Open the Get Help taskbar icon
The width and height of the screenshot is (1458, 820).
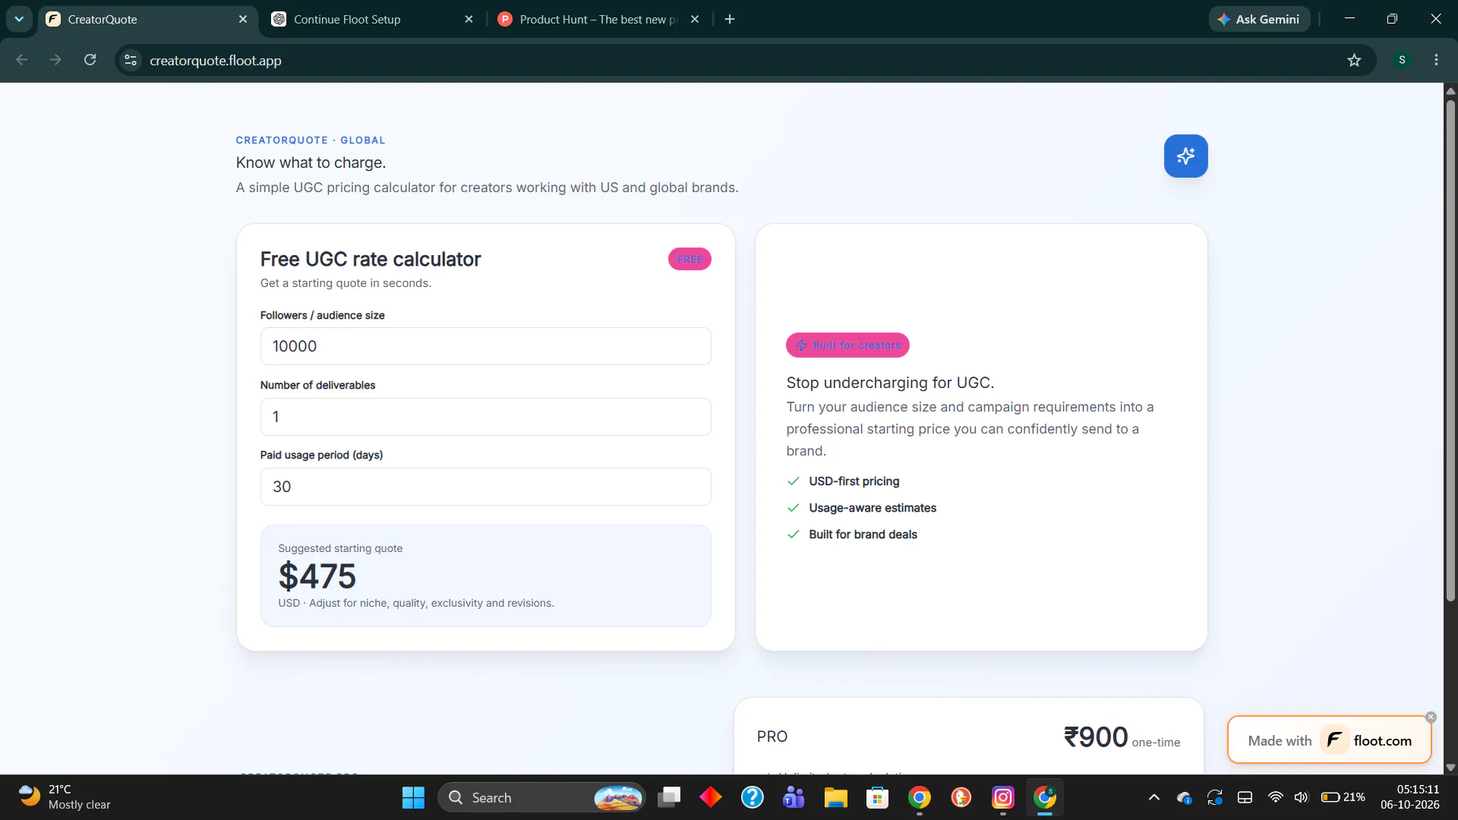click(753, 797)
